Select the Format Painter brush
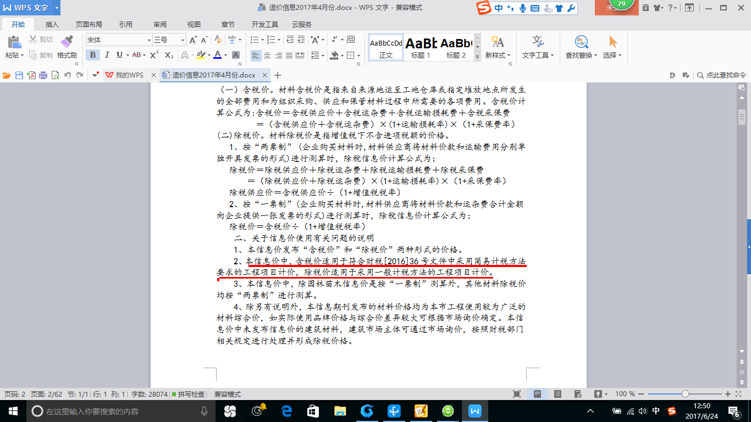The height and width of the screenshot is (422, 751). click(x=67, y=41)
